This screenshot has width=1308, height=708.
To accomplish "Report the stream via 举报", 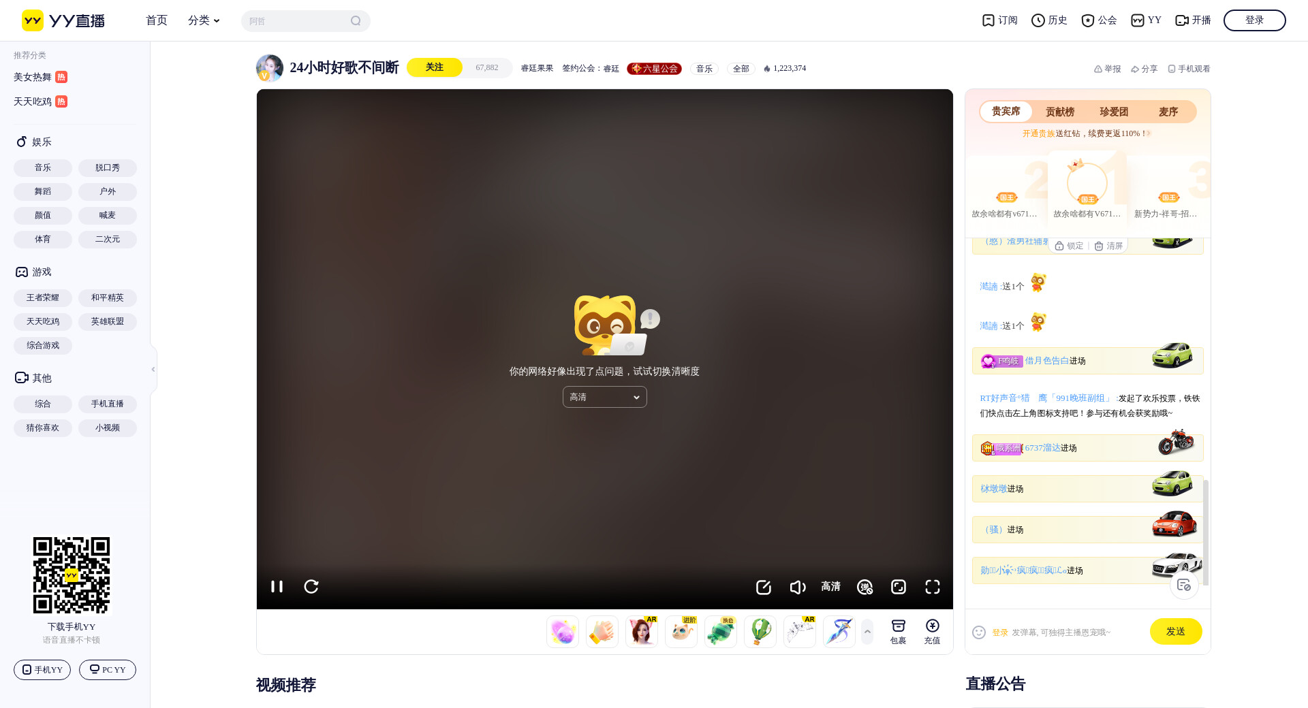I will [x=1107, y=69].
